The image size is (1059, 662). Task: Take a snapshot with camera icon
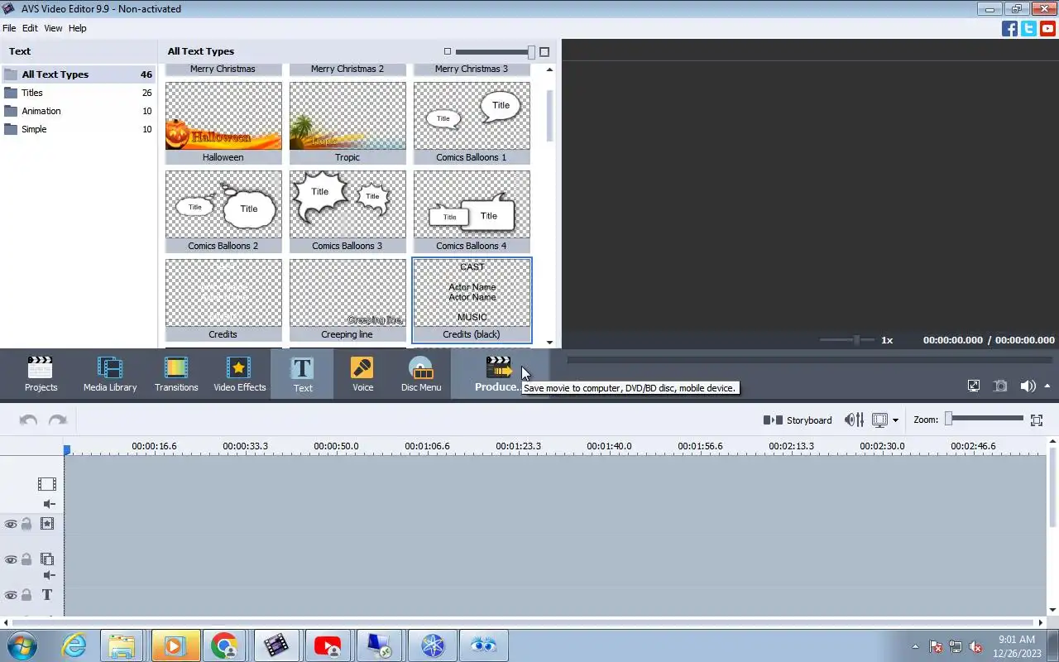pos(1000,386)
